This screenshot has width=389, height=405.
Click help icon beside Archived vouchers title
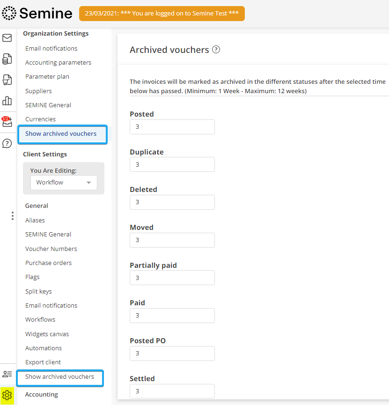point(216,50)
